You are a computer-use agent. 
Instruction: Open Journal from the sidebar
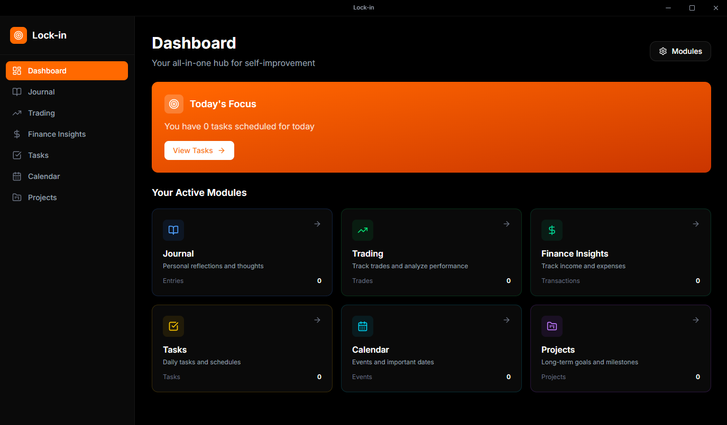click(41, 92)
